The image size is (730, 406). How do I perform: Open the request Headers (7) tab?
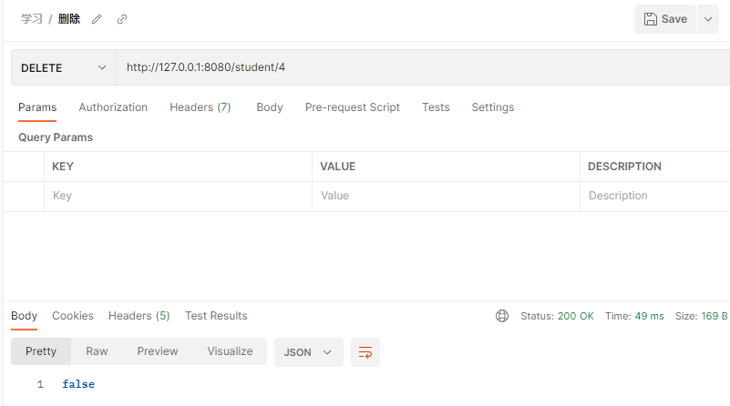tap(200, 107)
